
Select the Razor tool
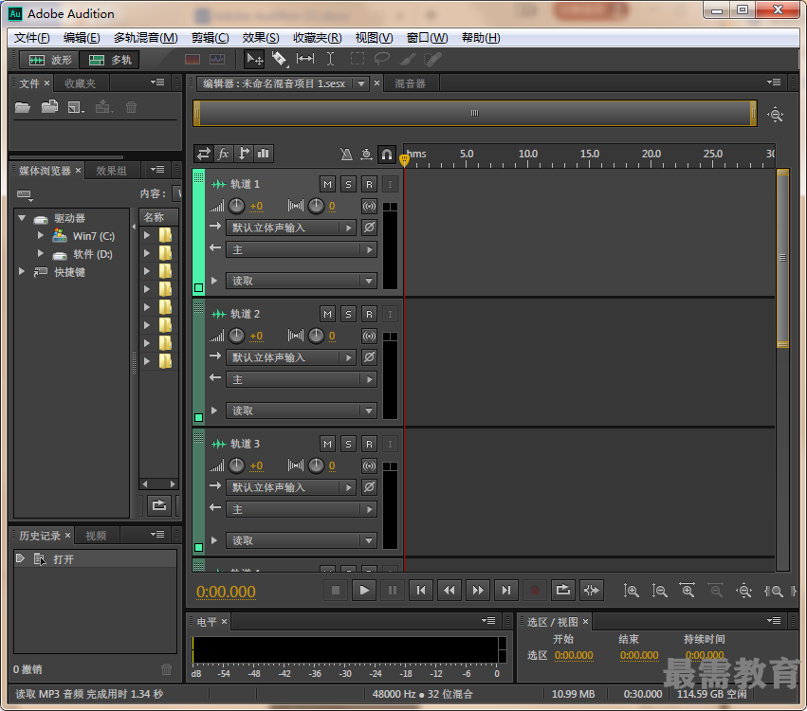[280, 59]
